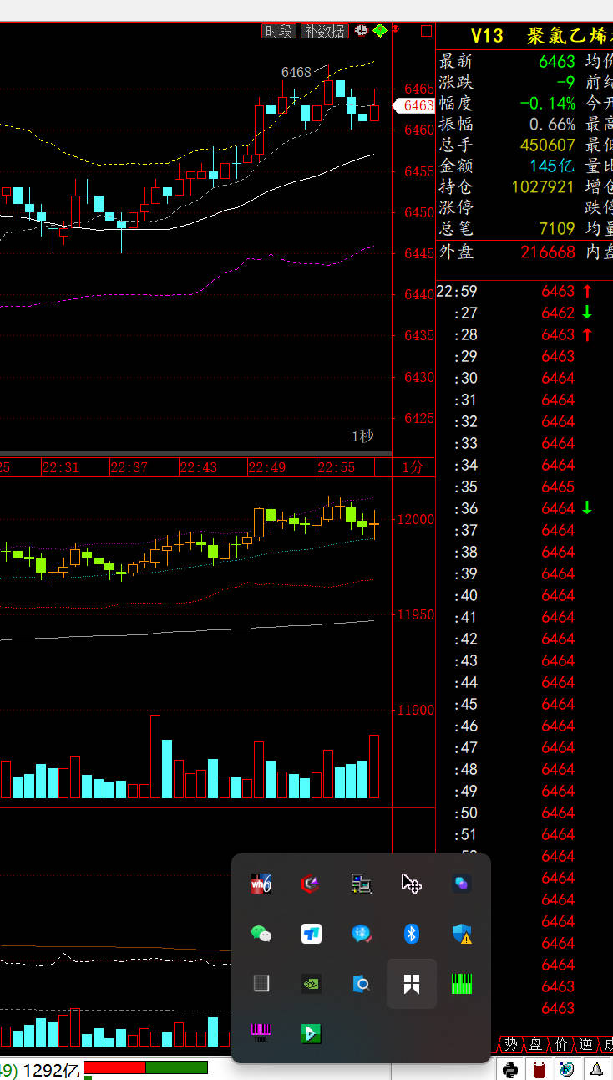Image resolution: width=613 pixels, height=1080 pixels.
Task: Click the white bookmark-tiles tray icon
Action: [412, 984]
